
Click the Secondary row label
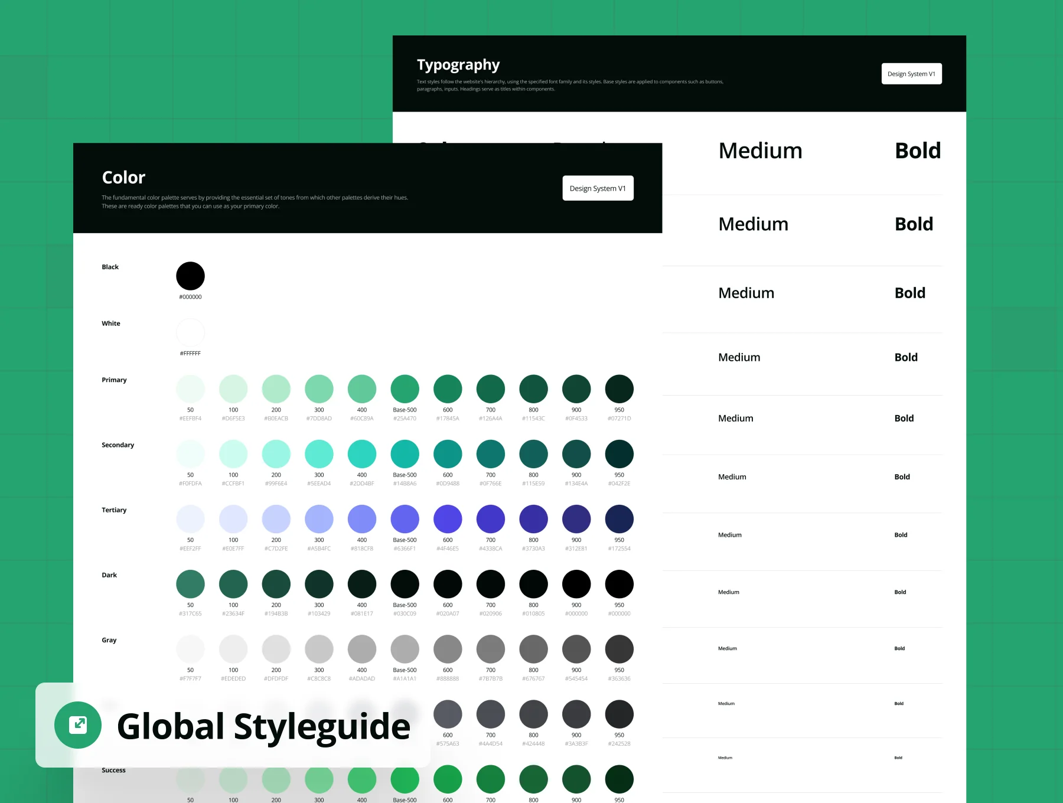coord(118,445)
